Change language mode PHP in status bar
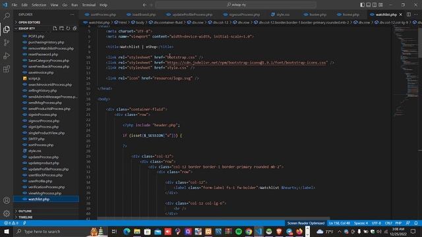This screenshot has height=237, width=422. click(398, 223)
